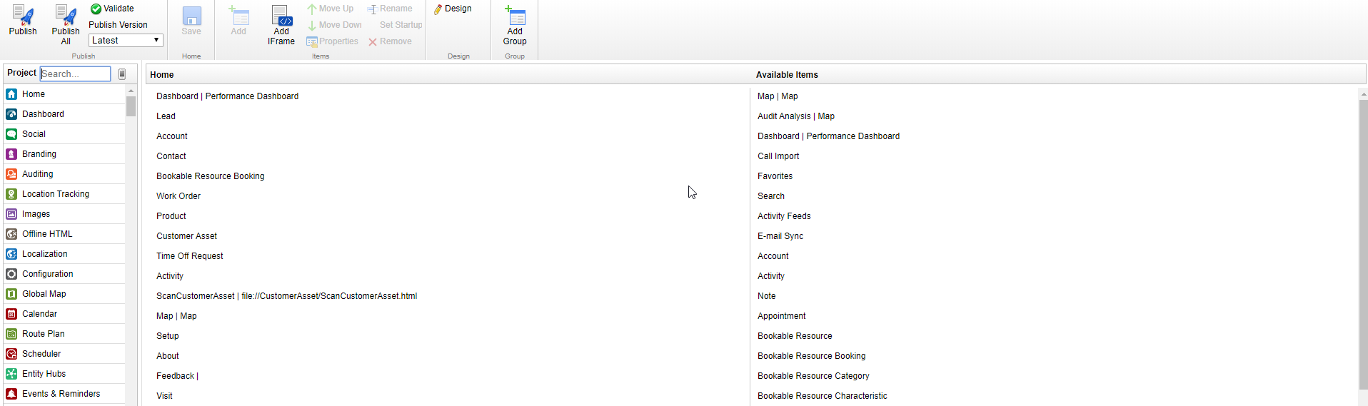Choose E-mail Sync from Available Items
Image resolution: width=1368 pixels, height=406 pixels.
click(780, 236)
